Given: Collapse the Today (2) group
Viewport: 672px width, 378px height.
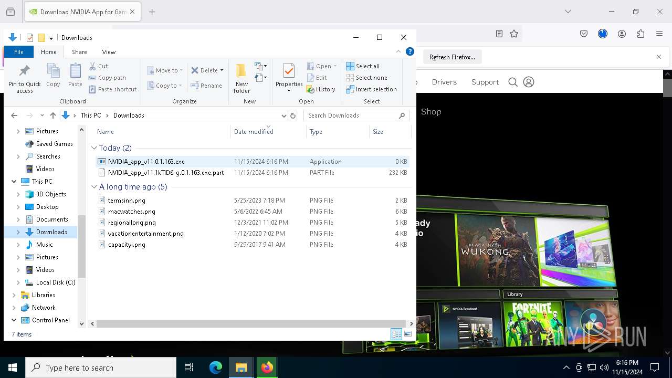Looking at the screenshot, I should pyautogui.click(x=94, y=148).
